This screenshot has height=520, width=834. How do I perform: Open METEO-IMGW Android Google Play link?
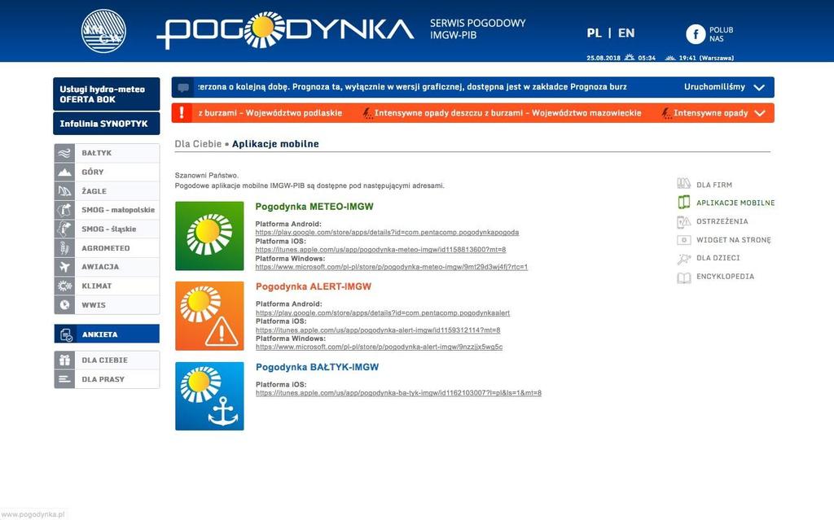[387, 233]
